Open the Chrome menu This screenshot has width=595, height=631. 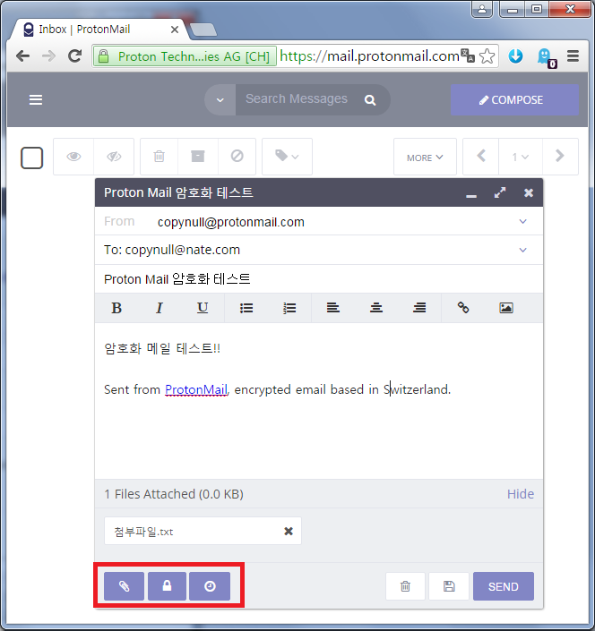click(573, 55)
